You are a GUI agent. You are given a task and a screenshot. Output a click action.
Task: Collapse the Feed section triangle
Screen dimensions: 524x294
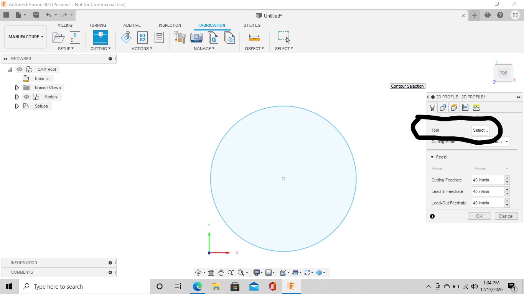pos(432,157)
